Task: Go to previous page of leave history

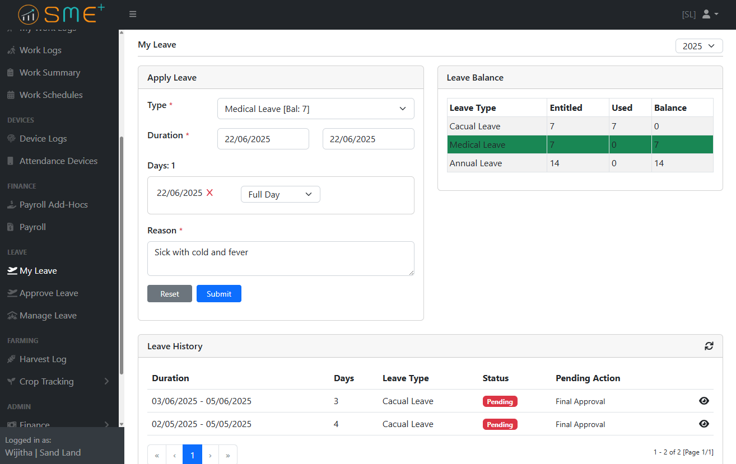Action: [175, 456]
